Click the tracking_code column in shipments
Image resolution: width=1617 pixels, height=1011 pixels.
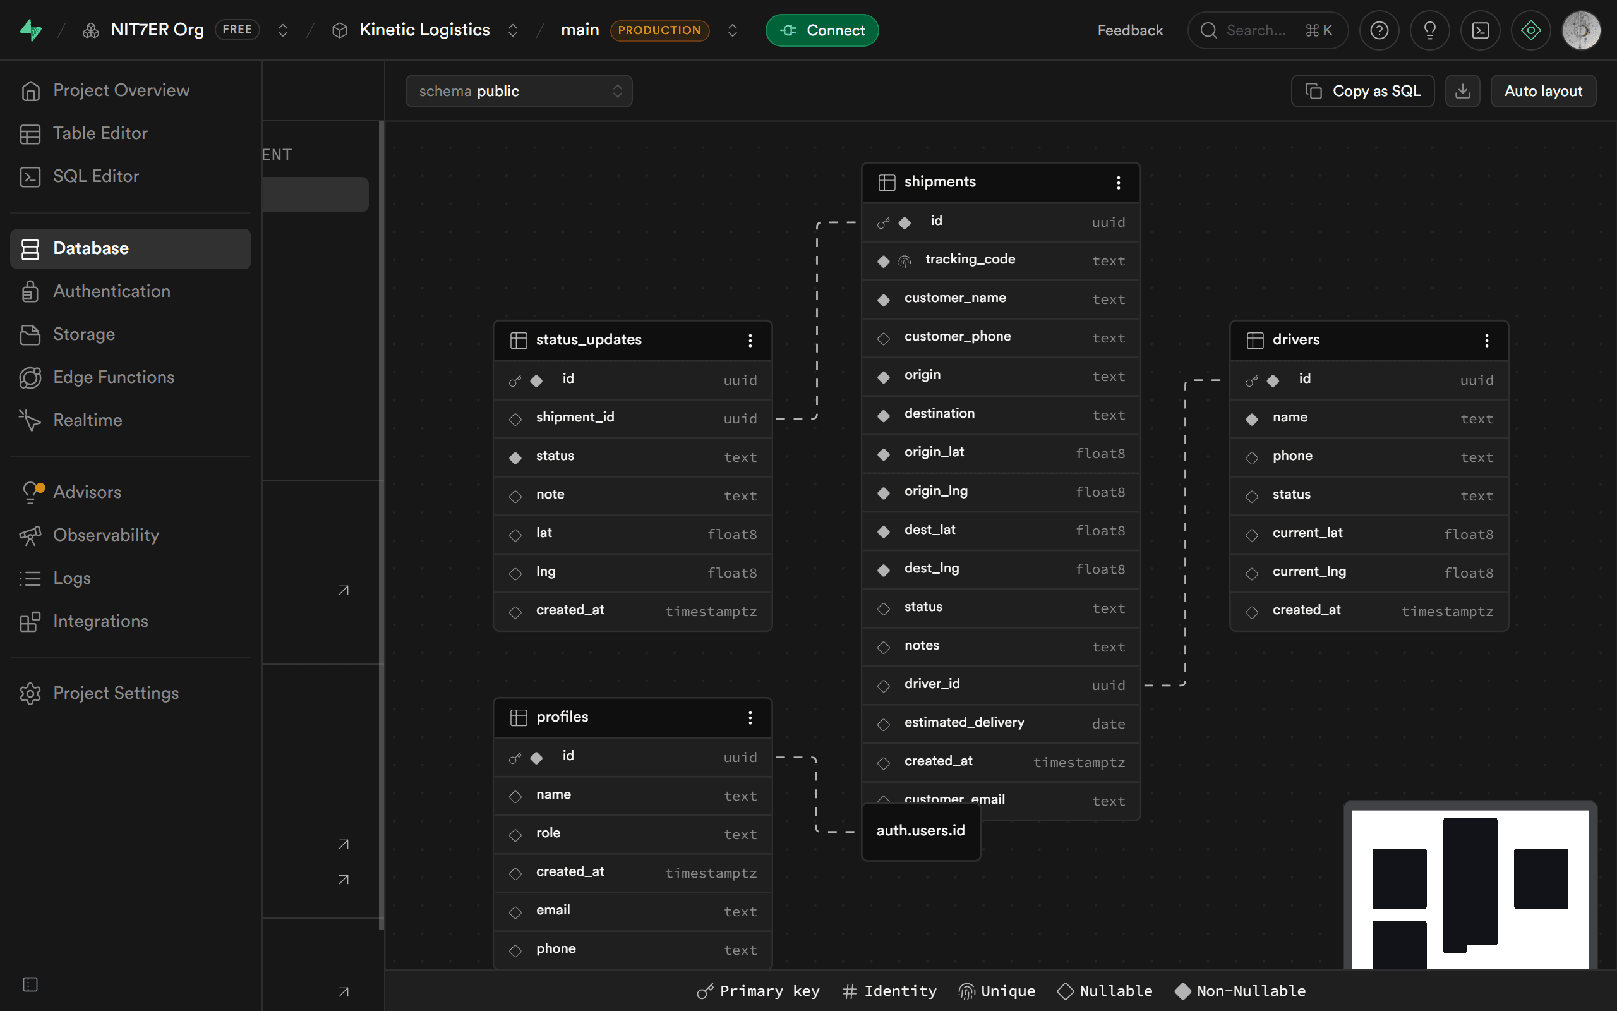point(1001,260)
